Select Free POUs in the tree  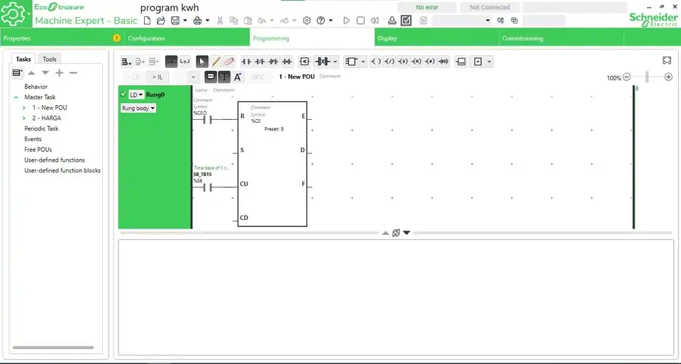[38, 150]
